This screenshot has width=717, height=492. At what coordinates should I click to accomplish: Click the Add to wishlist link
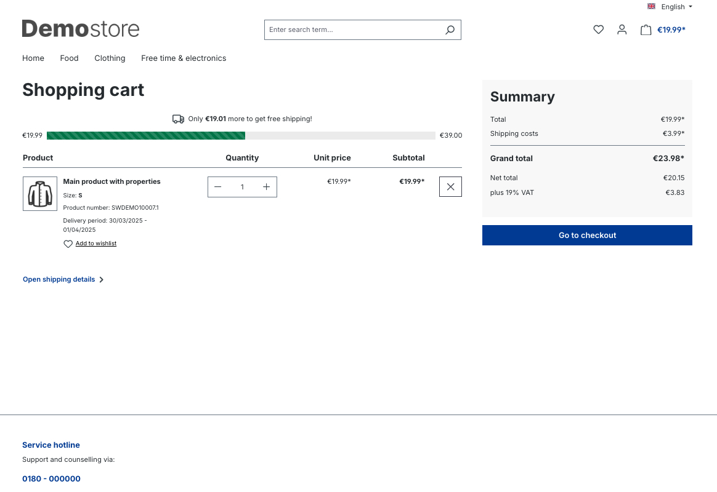pos(96,244)
